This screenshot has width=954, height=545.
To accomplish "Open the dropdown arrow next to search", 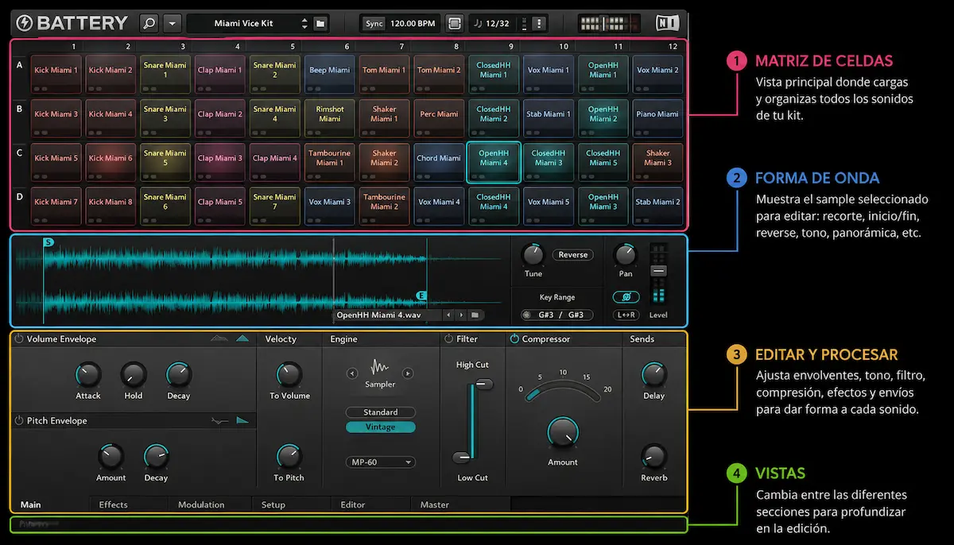I will click(x=173, y=23).
